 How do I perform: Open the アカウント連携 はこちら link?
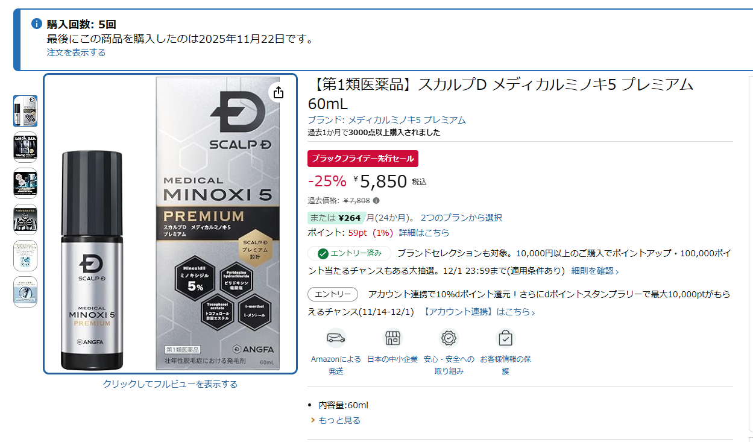pyautogui.click(x=479, y=312)
